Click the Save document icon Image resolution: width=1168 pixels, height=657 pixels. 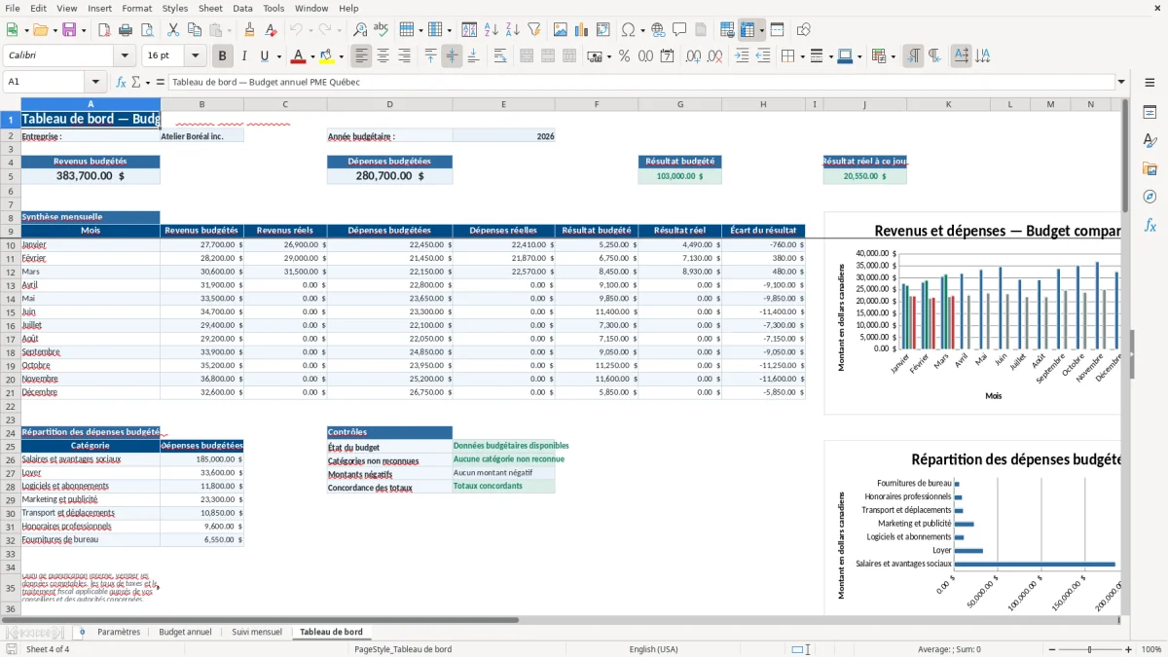pos(69,30)
